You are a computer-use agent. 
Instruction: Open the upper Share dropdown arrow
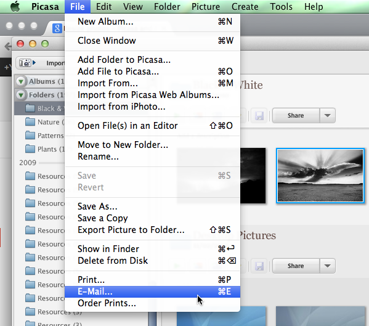pyautogui.click(x=327, y=116)
